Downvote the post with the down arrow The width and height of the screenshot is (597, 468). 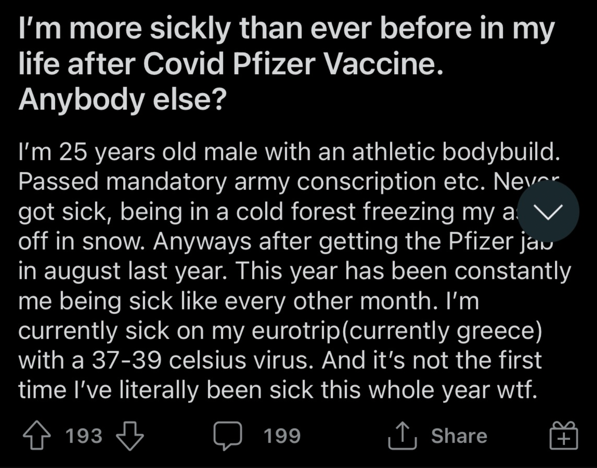130,436
